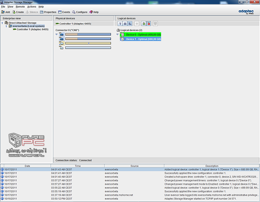Sort events by Time column
The height and width of the screenshot is (202, 260).
pyautogui.click(x=78, y=166)
